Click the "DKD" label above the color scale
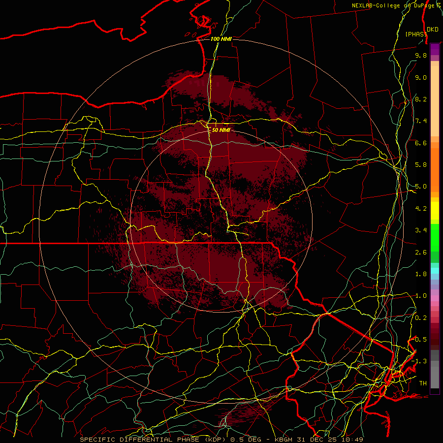Viewport: 443px width, 443px height. [432, 30]
